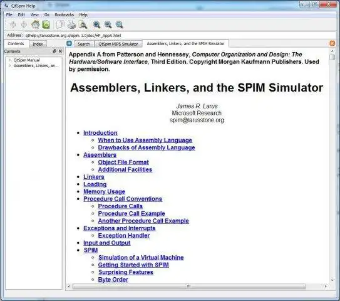The width and height of the screenshot is (340, 301).
Task: Select Assemblers, Linkers entry in contents tree
Action: coord(36,66)
